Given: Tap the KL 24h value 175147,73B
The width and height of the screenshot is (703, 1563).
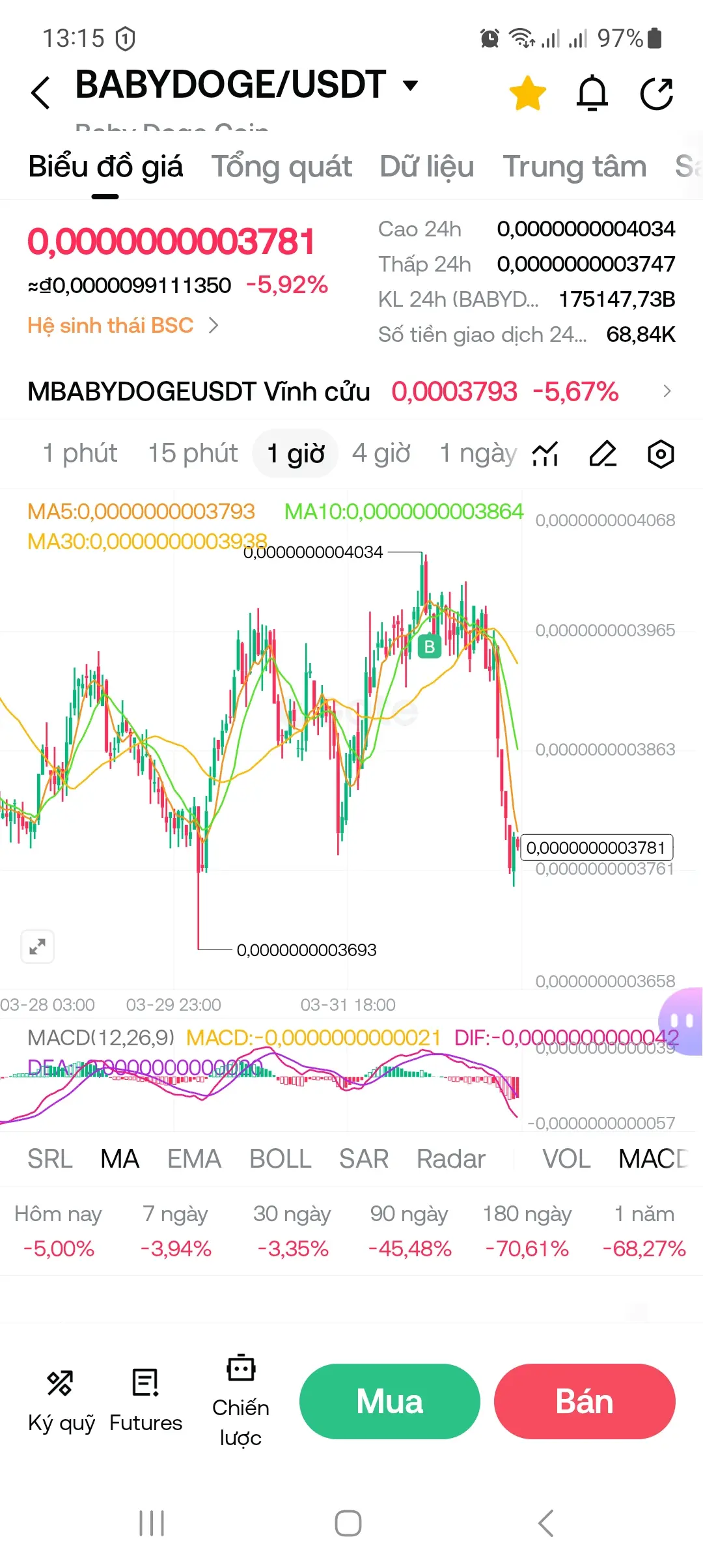Looking at the screenshot, I should (617, 300).
